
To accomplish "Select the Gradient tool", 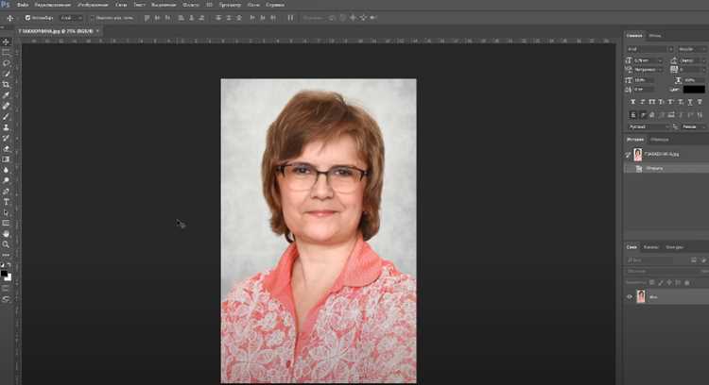I will 6,159.
